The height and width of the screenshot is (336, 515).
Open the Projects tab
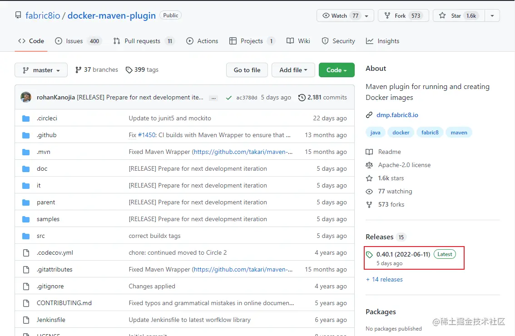click(x=252, y=41)
